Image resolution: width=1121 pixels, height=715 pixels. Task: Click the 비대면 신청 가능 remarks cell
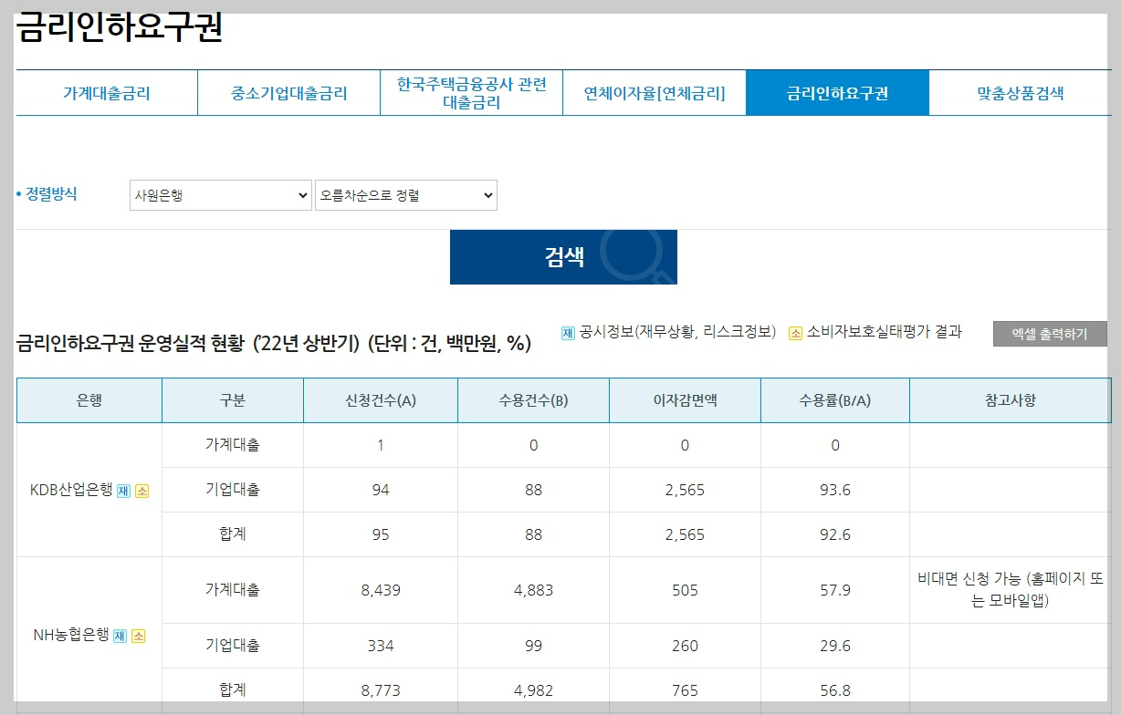pos(1009,589)
